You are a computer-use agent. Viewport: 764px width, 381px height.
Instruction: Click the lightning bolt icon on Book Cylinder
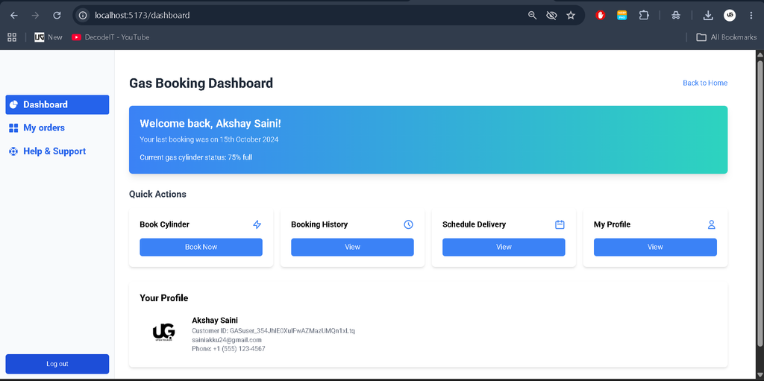point(257,224)
